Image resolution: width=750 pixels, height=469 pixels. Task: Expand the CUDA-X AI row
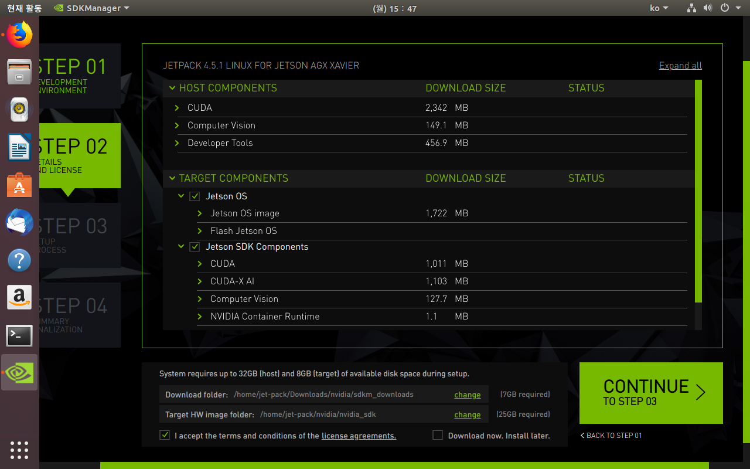(x=200, y=281)
